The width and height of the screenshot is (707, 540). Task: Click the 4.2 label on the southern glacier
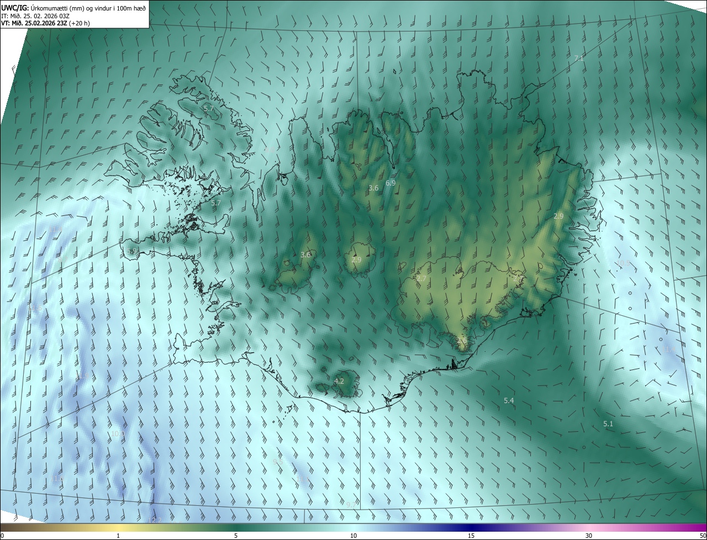pyautogui.click(x=339, y=381)
